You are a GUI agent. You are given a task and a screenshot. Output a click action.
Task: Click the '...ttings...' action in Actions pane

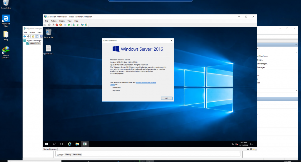click(260, 60)
